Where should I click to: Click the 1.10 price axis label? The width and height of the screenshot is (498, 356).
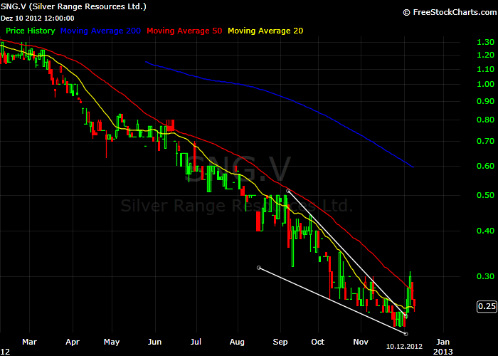tap(486, 69)
